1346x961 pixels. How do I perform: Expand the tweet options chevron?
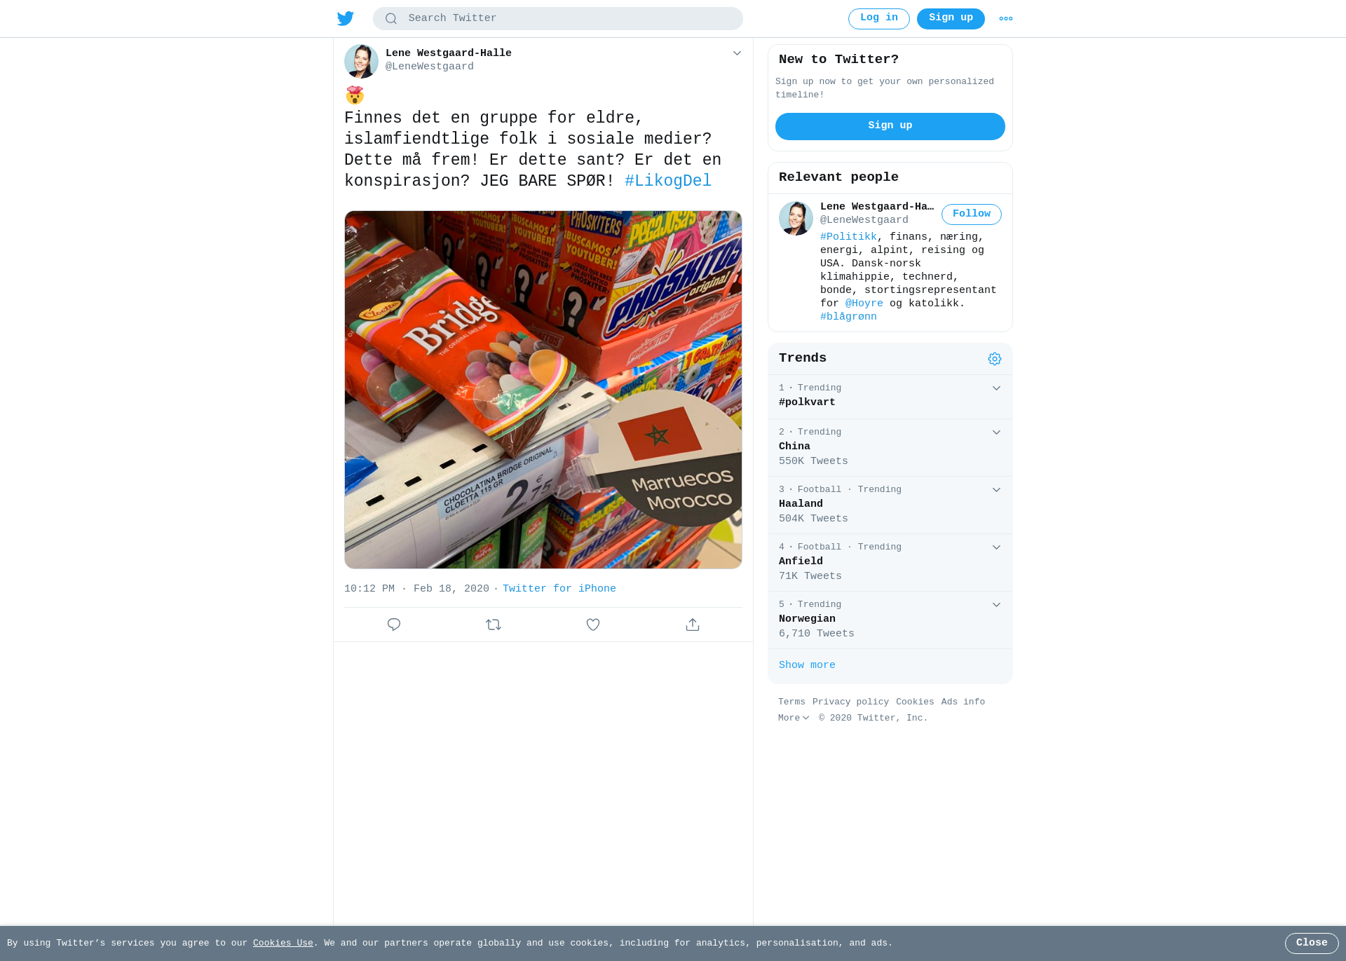(x=737, y=53)
